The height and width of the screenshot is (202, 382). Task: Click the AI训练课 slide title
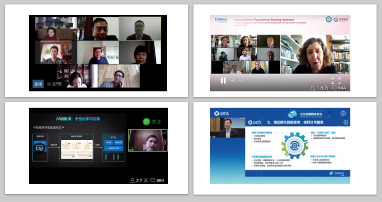[80, 119]
